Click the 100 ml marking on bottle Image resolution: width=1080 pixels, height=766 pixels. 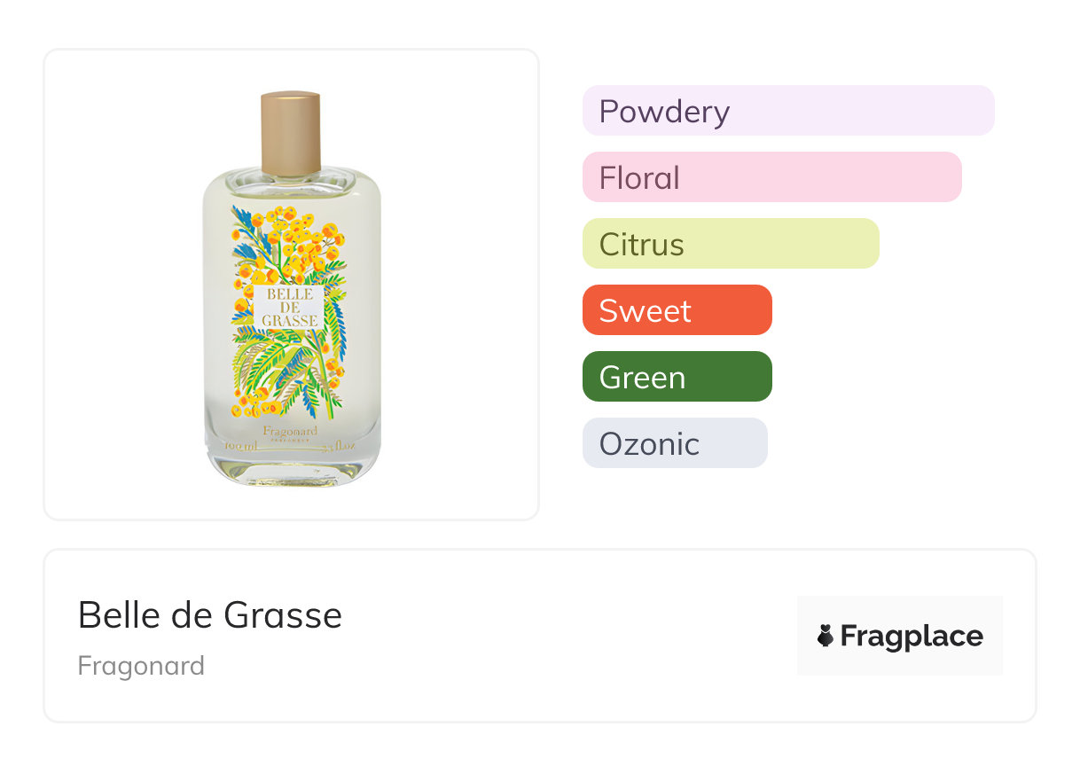pos(242,446)
